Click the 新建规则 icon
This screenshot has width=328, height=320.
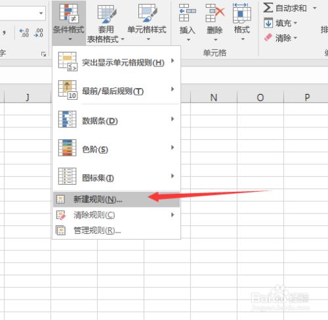click(x=60, y=199)
